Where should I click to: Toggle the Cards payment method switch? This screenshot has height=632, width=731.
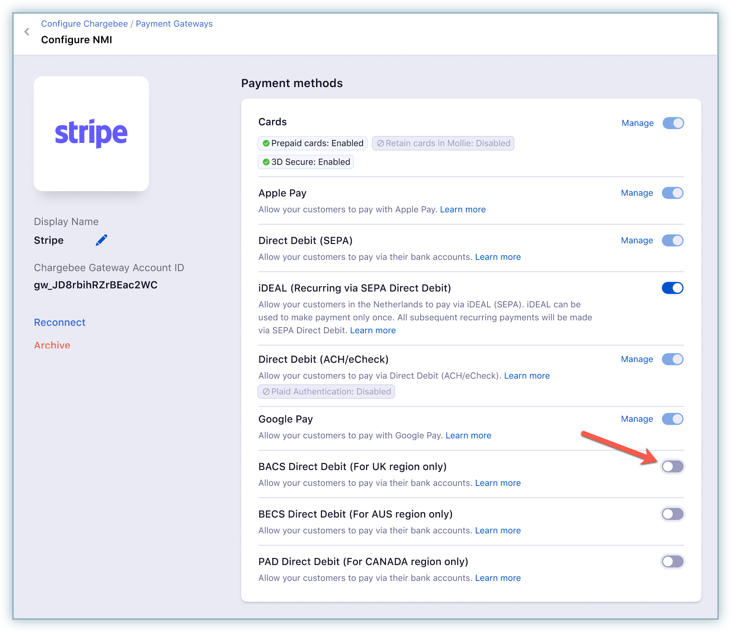(673, 123)
